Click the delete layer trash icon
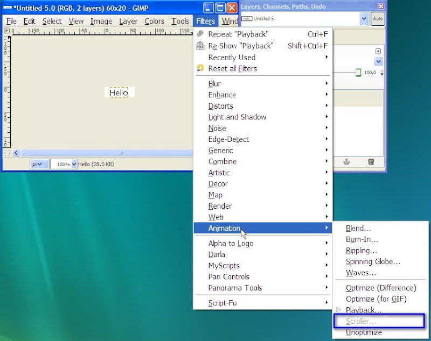This screenshot has width=431, height=341. coord(371,161)
